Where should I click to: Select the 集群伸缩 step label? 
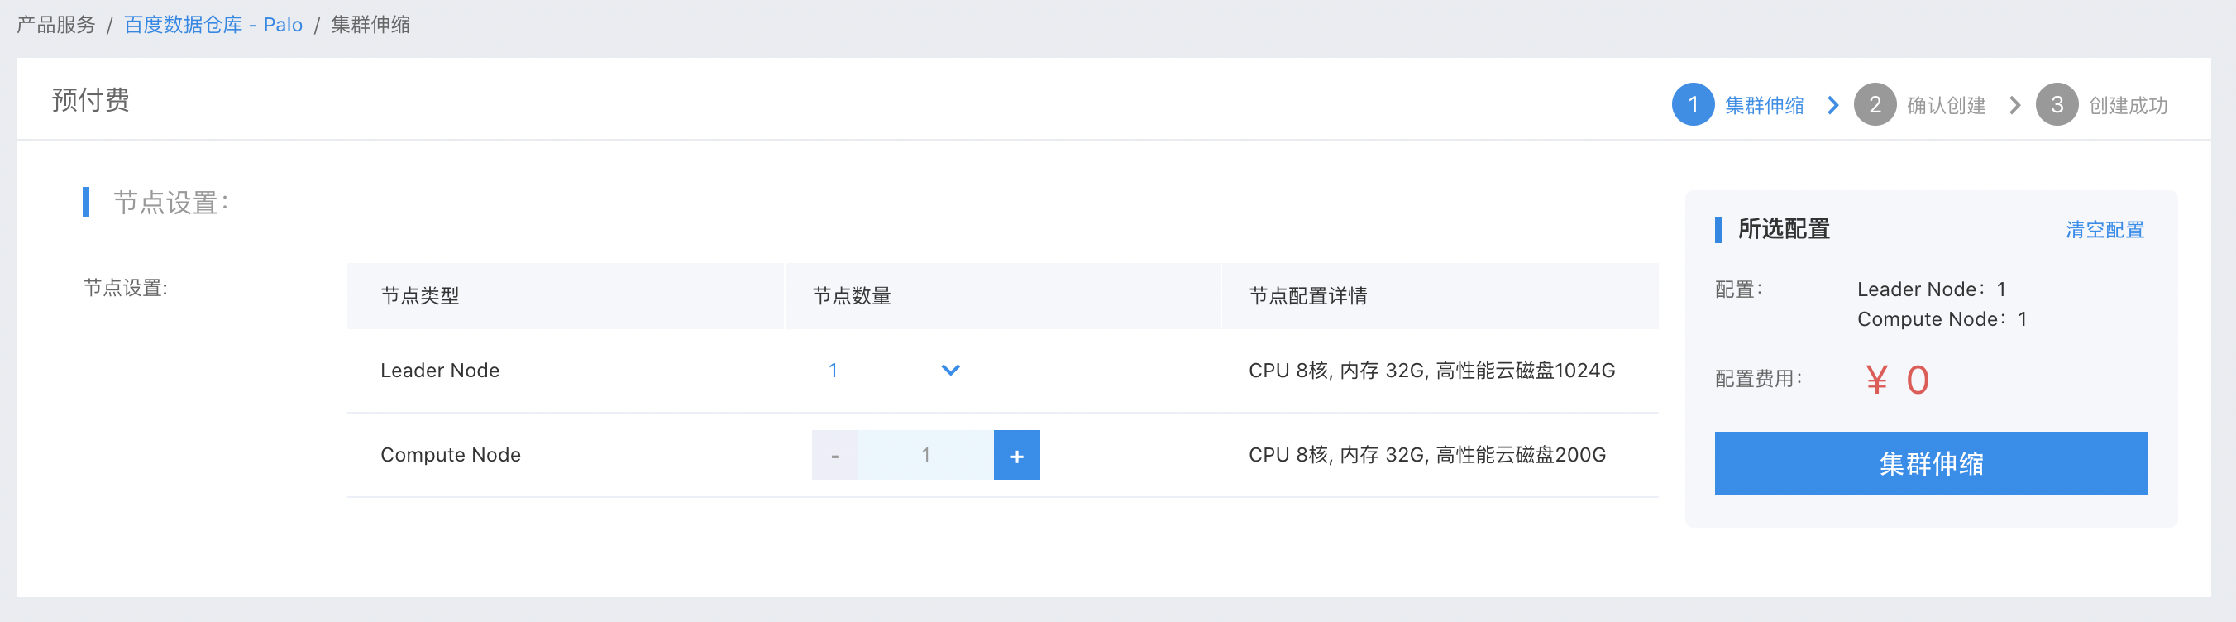[1764, 106]
